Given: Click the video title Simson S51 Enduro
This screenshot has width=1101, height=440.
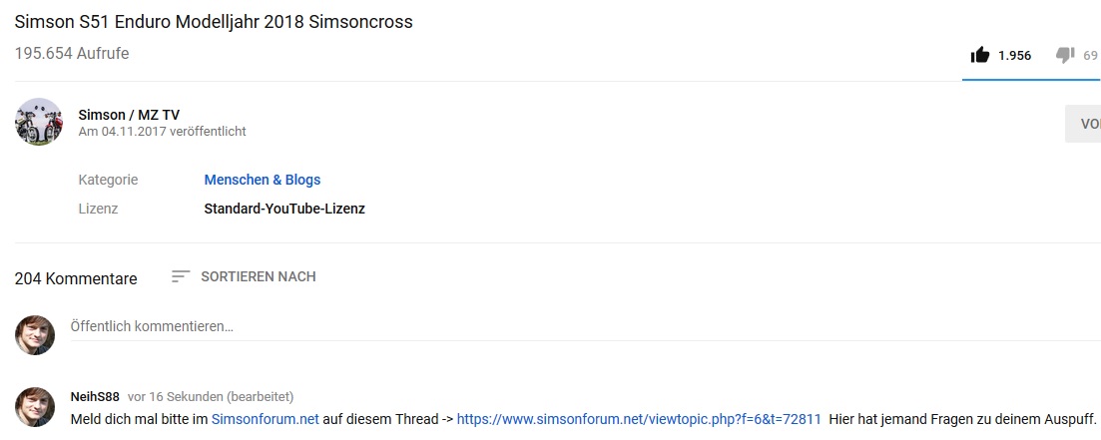Looking at the screenshot, I should tap(214, 22).
